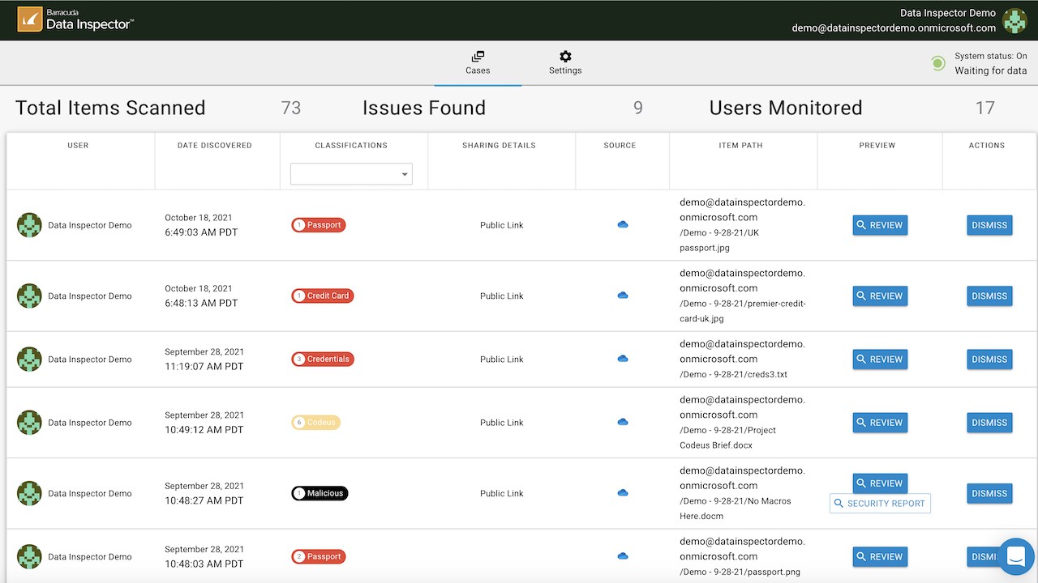The width and height of the screenshot is (1038, 583).
Task: Review the creds3.txt case
Action: click(x=880, y=360)
